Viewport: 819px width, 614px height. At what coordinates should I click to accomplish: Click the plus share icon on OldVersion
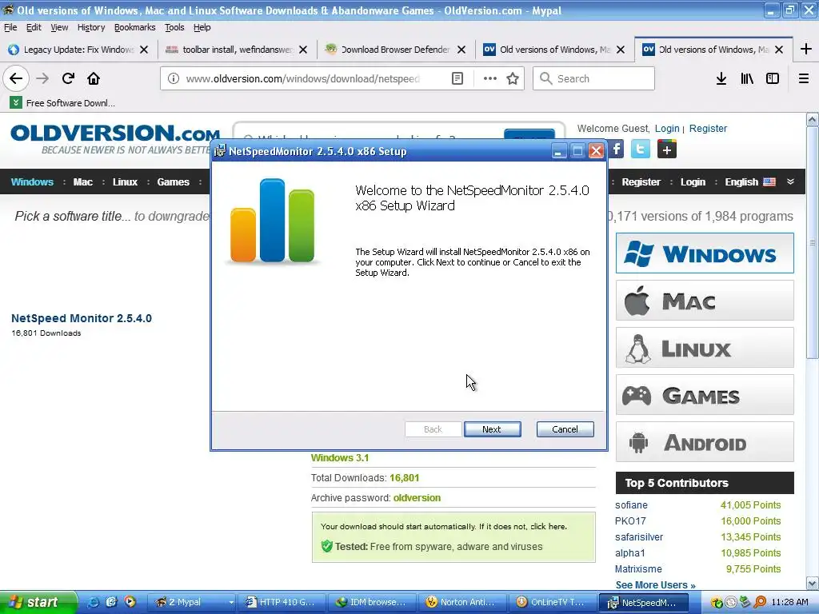pos(666,150)
